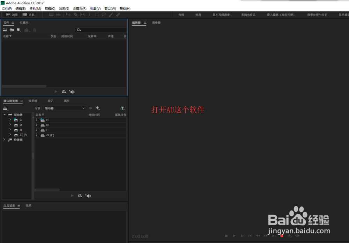This screenshot has width=349, height=243.
Task: Switch to the 混音器 tab
Action: tap(156, 23)
